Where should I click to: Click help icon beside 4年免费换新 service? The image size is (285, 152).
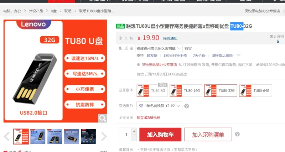tap(186, 106)
